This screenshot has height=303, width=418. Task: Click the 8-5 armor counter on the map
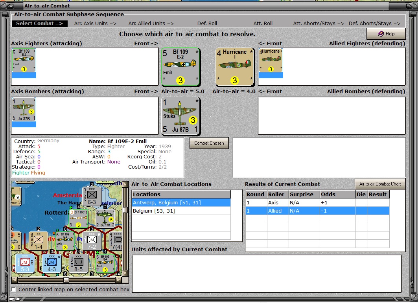click(78, 263)
